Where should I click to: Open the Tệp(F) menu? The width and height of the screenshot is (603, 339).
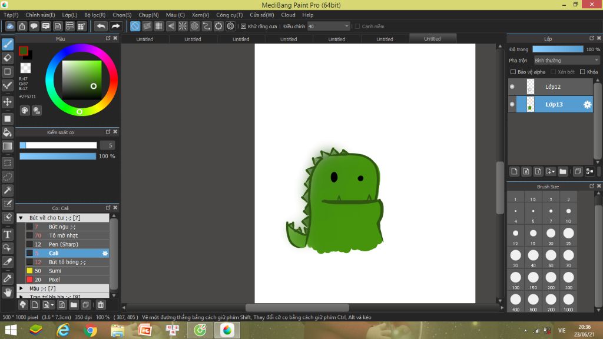[11, 15]
